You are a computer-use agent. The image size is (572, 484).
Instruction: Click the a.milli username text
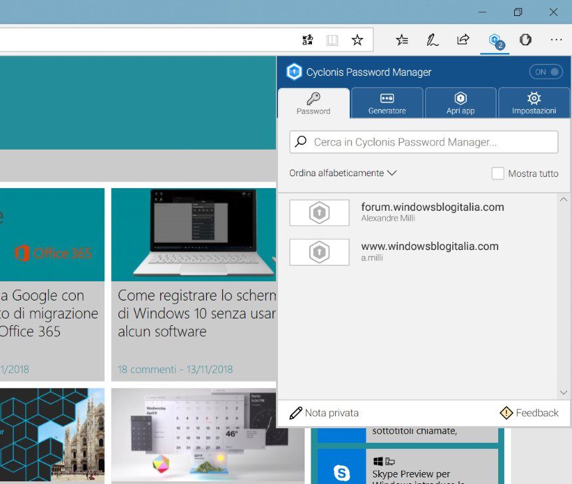click(372, 257)
